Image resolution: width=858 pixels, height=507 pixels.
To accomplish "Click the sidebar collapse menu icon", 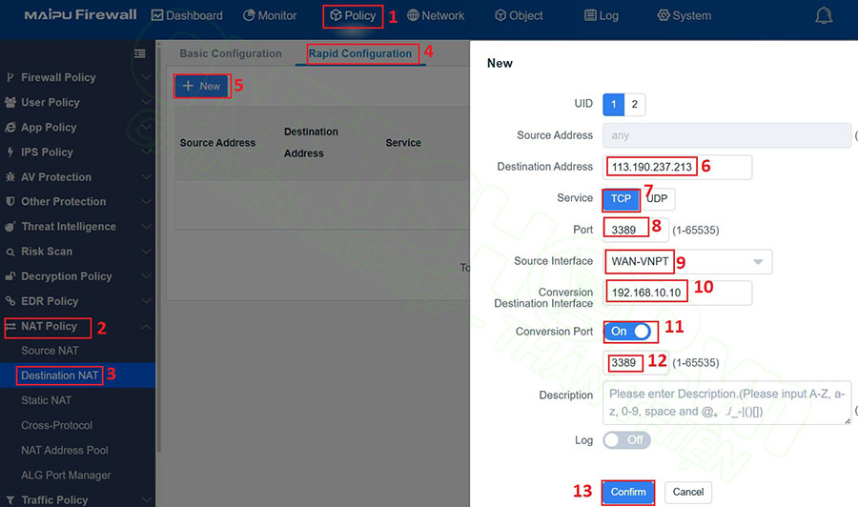I will click(140, 53).
